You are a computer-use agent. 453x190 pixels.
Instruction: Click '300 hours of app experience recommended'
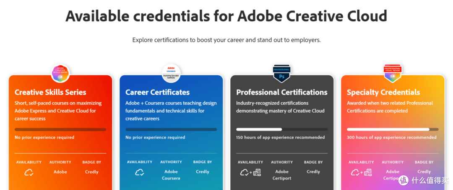coord(391,137)
